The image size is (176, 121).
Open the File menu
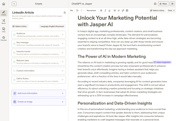71,11
